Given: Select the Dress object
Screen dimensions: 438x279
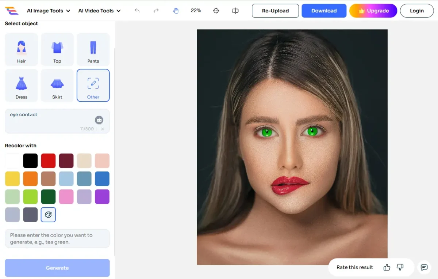Looking at the screenshot, I should point(22,85).
